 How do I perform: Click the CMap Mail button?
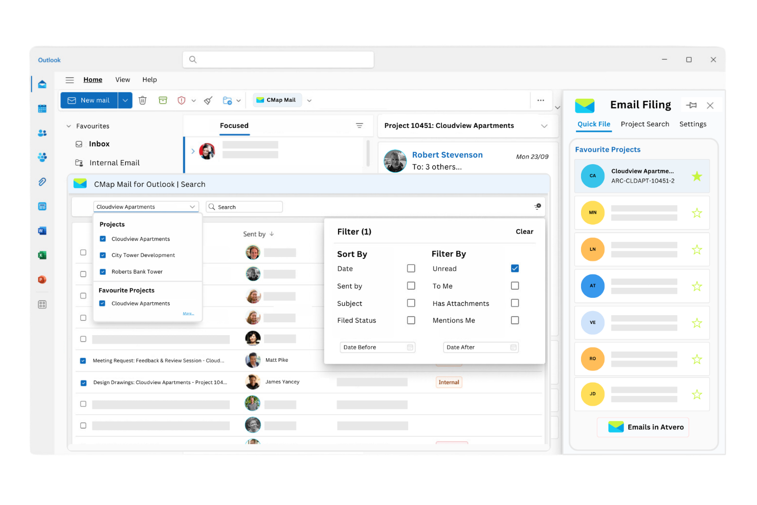tap(277, 100)
